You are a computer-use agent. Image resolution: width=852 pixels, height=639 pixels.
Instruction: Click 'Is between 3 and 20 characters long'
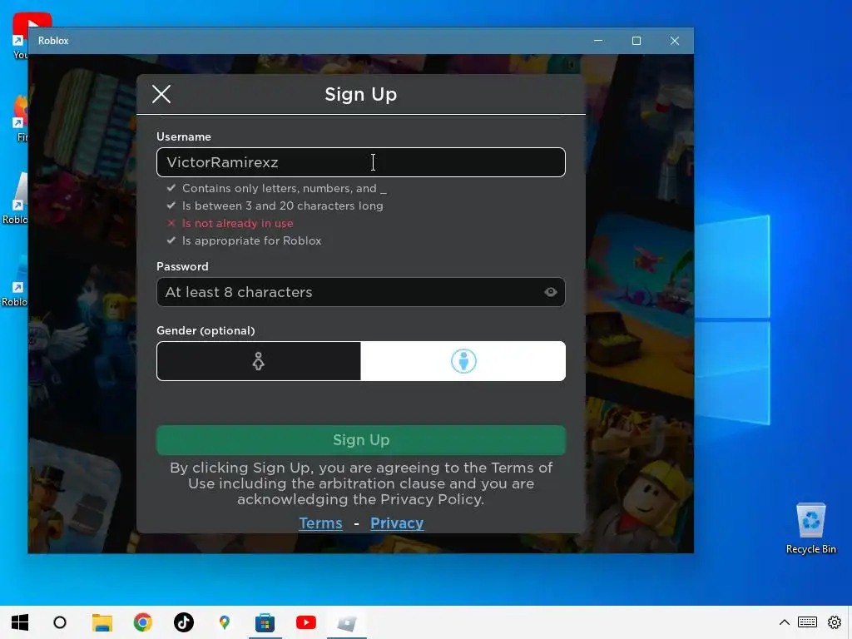point(283,206)
